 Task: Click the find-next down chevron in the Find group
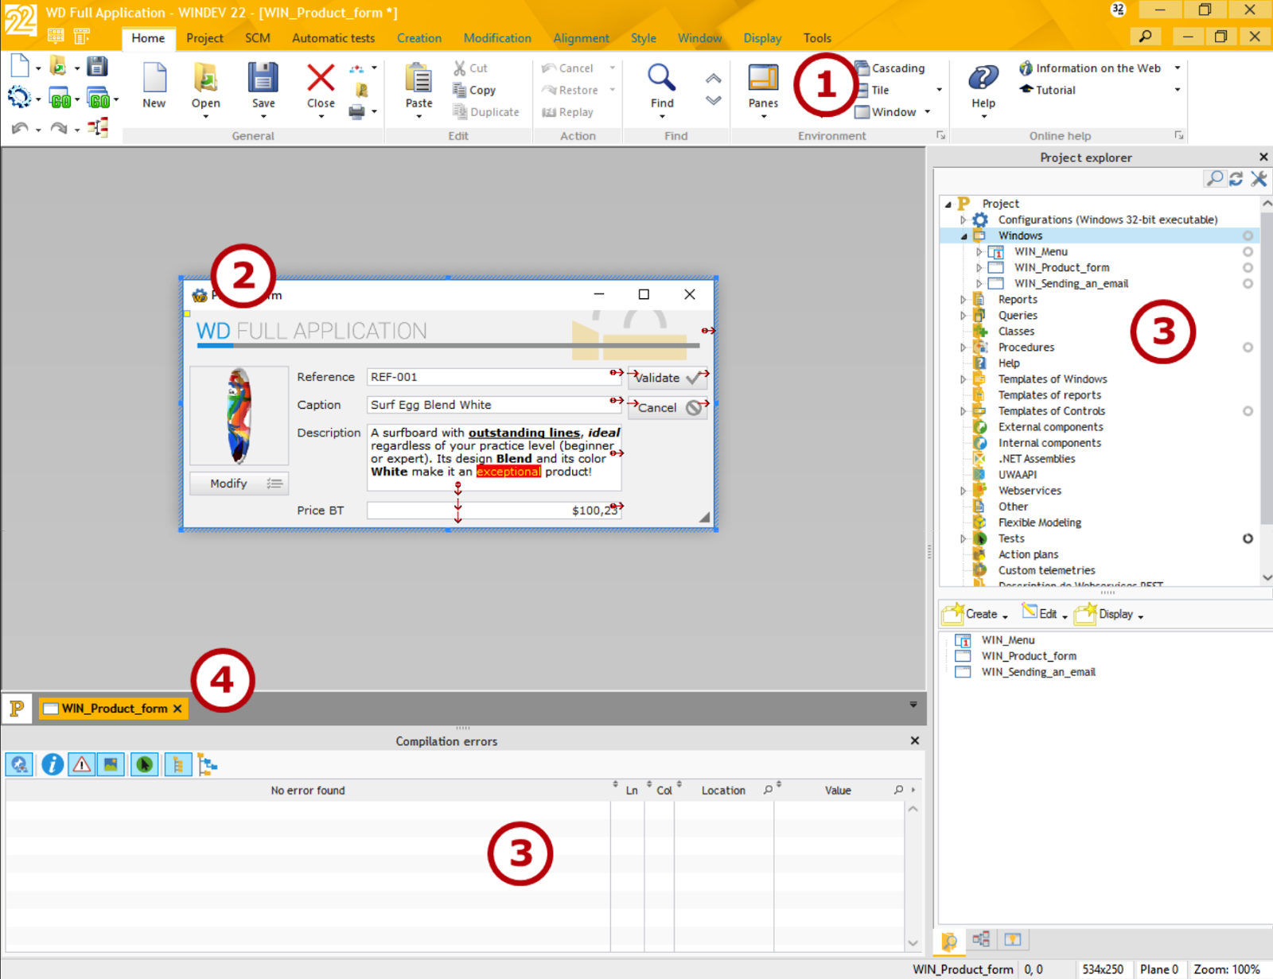714,100
